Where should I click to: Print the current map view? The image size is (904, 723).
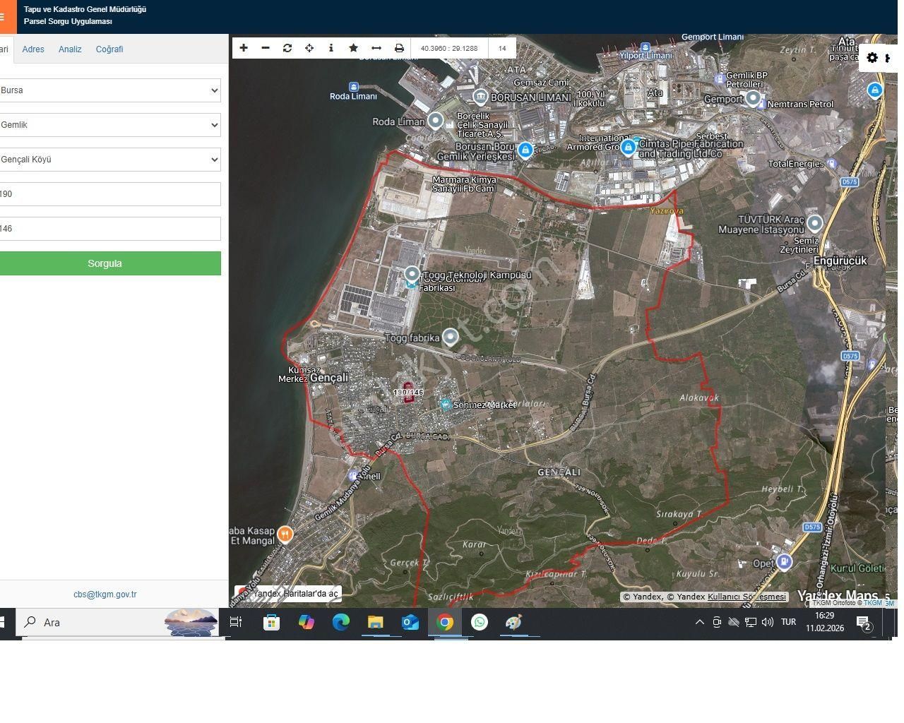tap(399, 47)
